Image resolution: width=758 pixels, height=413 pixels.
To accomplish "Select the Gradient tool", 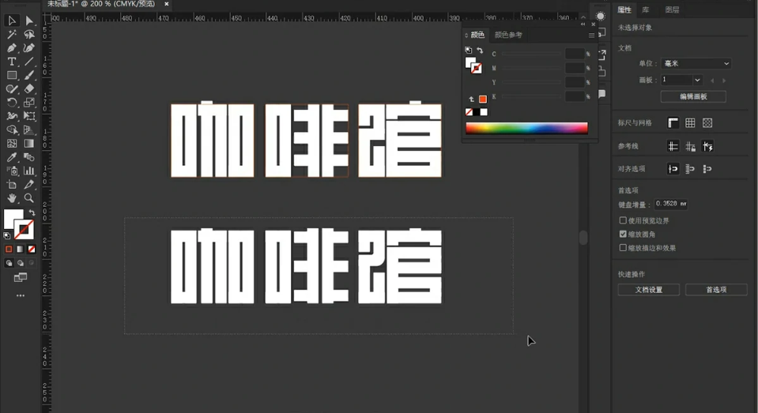I will pos(29,144).
